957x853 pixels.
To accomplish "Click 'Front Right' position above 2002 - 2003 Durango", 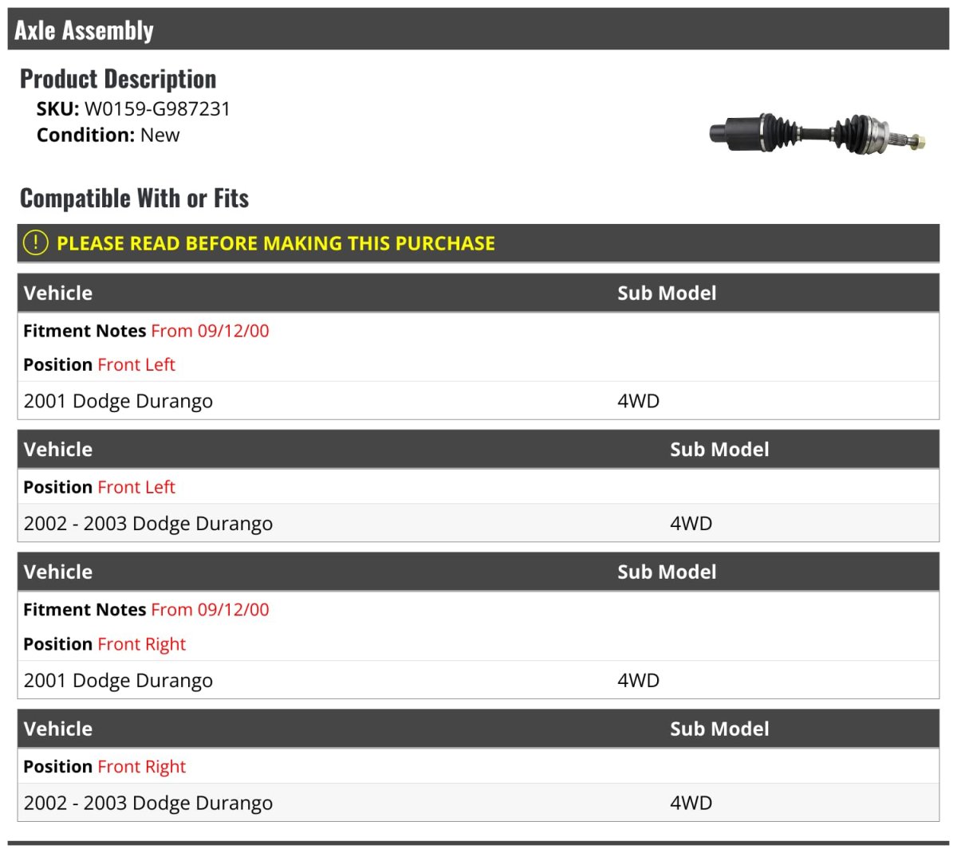I will tap(141, 767).
